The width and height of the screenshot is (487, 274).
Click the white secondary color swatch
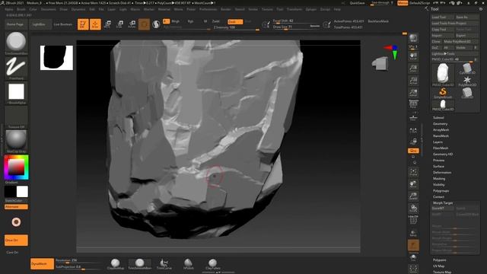[x=22, y=192]
